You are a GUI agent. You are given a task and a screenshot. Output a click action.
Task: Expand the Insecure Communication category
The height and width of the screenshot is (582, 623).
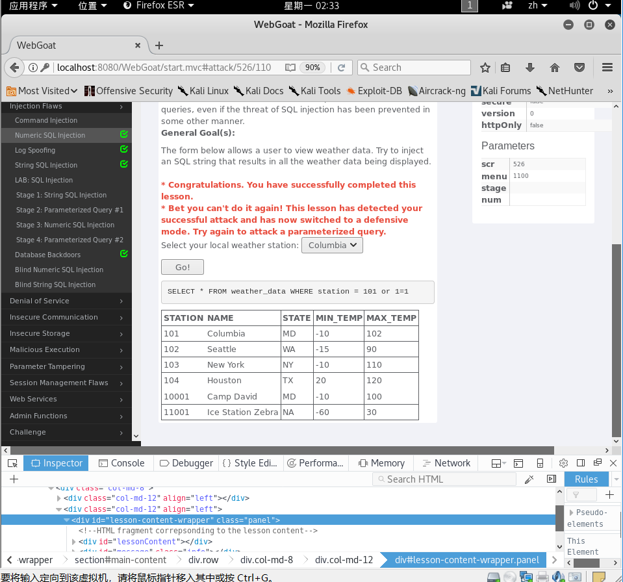click(x=66, y=317)
